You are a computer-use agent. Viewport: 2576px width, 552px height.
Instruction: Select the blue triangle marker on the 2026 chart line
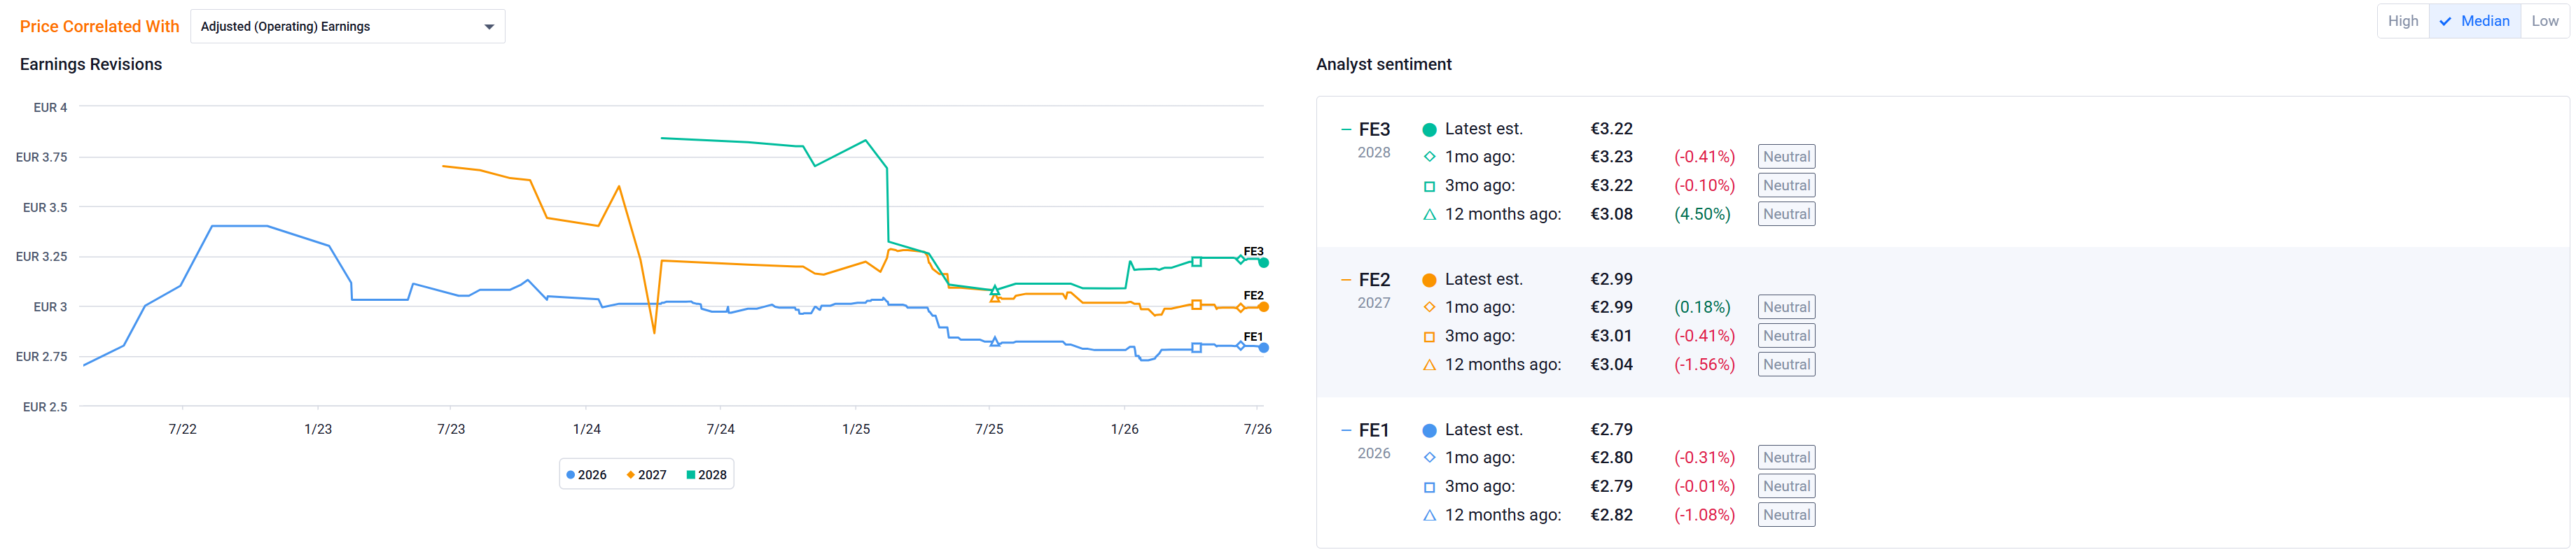click(x=994, y=342)
